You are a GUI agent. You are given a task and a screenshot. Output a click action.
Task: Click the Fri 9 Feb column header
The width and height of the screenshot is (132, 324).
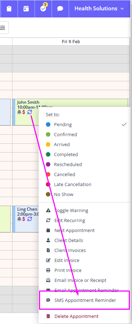pos(71,42)
